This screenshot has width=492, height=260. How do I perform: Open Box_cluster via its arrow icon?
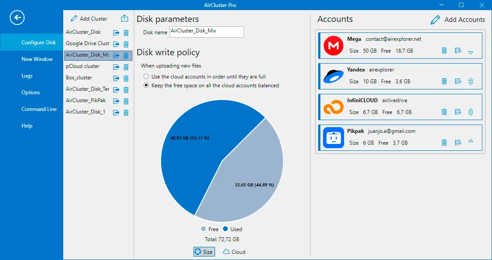pyautogui.click(x=116, y=78)
